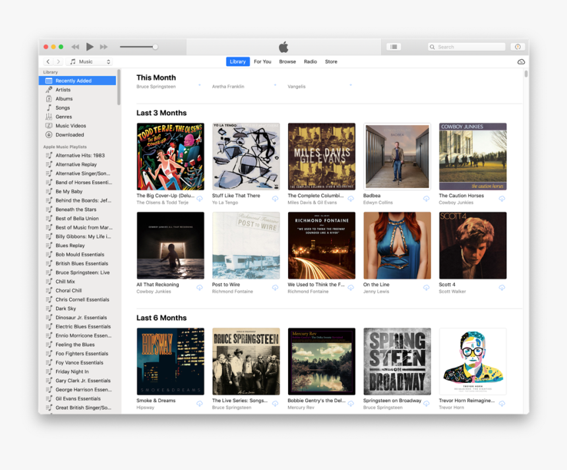
Task: Open the Chill Mix playlist
Action: 77,281
